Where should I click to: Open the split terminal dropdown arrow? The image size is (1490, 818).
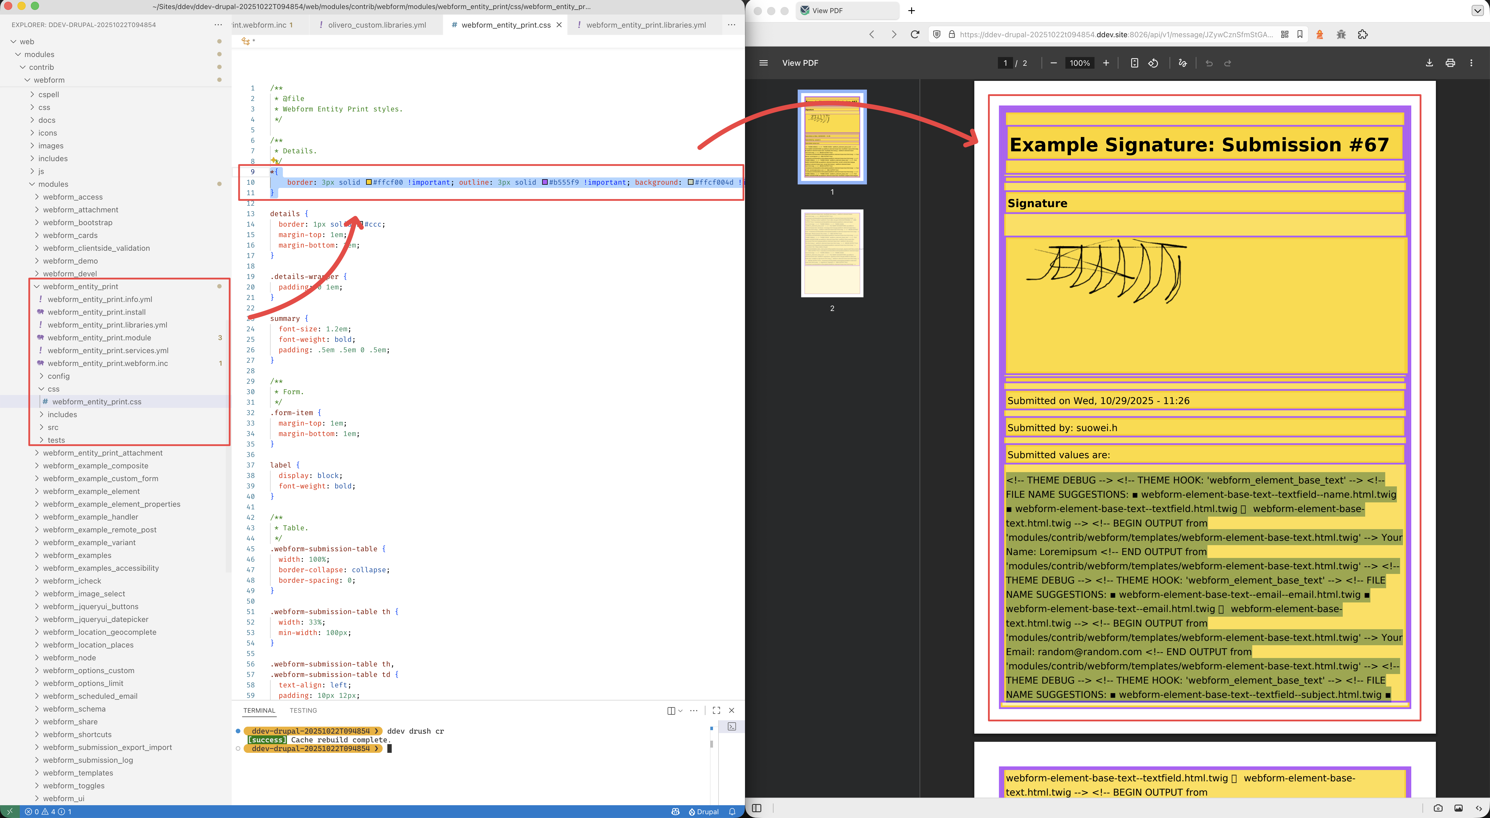coord(681,710)
